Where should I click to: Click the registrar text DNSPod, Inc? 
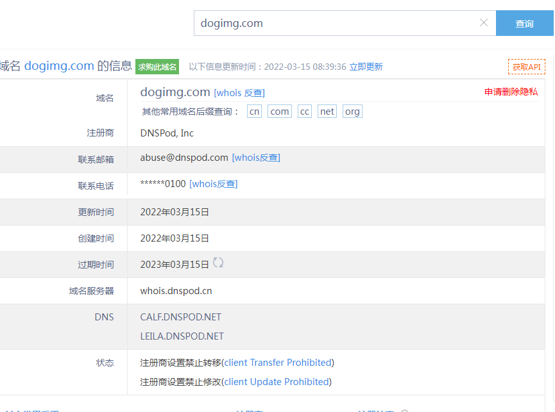[167, 133]
